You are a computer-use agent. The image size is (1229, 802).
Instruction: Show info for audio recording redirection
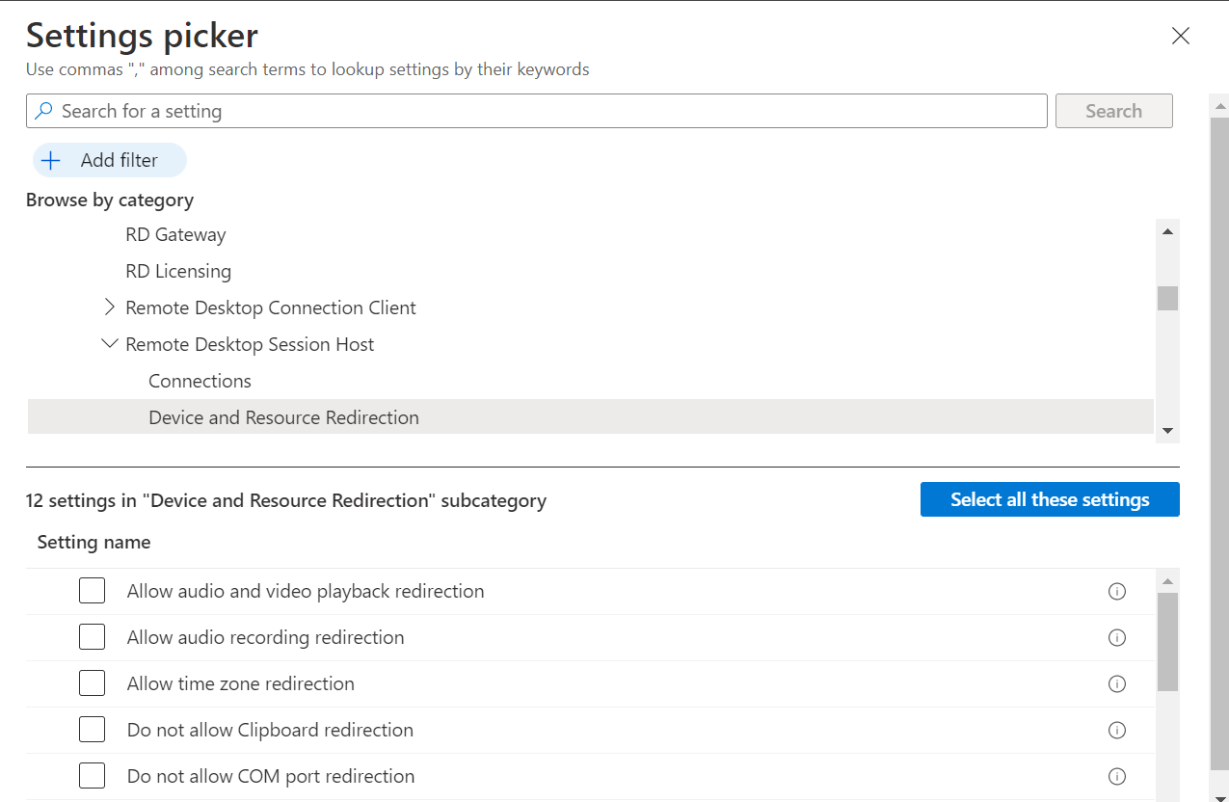[x=1117, y=638]
